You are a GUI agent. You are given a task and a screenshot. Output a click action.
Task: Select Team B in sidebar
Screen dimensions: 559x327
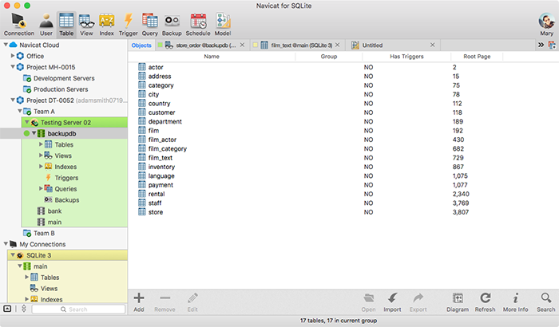pos(44,233)
